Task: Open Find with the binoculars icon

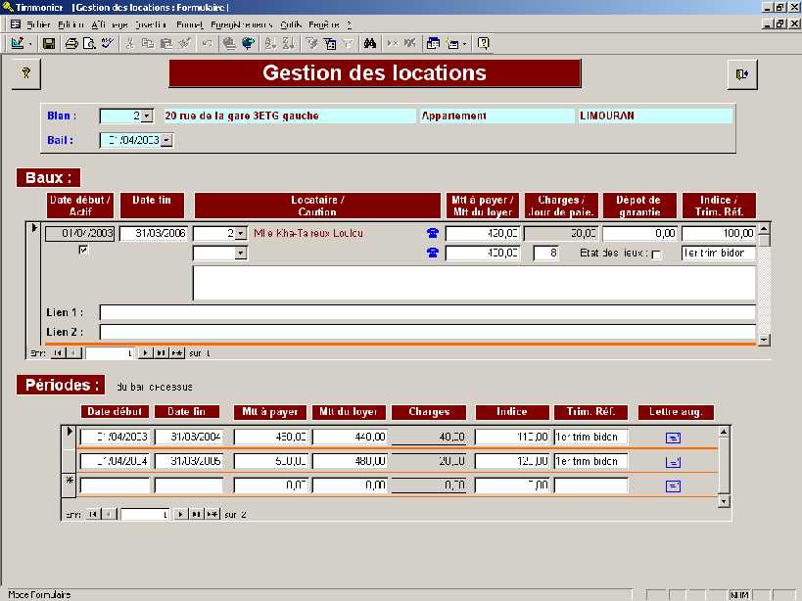Action: [x=370, y=43]
